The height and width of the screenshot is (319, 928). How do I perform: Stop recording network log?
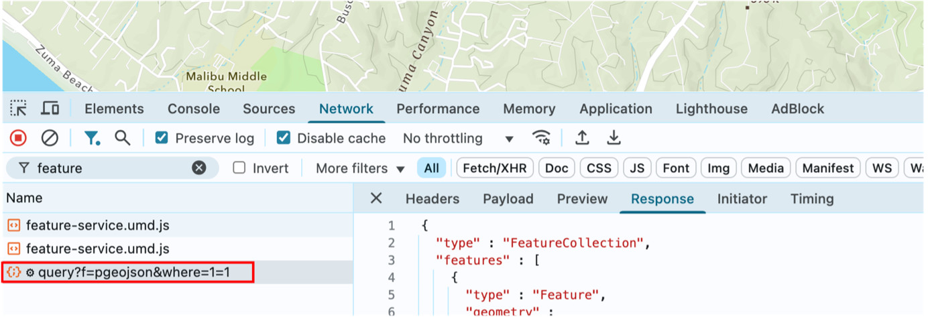18,138
